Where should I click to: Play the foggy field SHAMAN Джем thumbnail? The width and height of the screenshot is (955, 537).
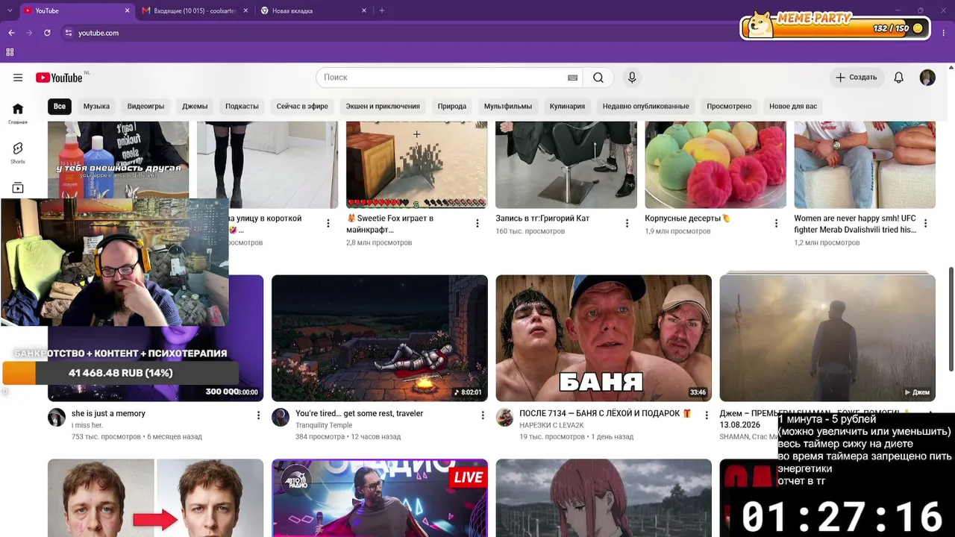point(827,338)
